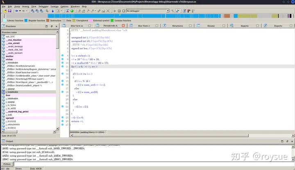The height and width of the screenshot is (170, 295).
Task: Click the Function name column header
Action: pos(10,32)
